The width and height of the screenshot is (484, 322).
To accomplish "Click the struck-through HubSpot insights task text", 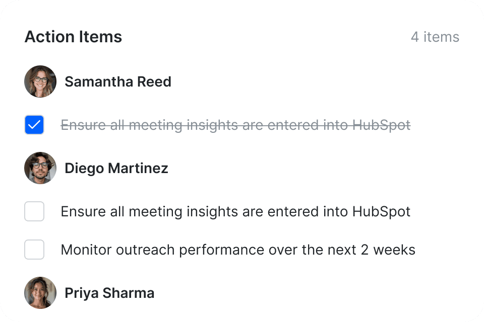I will (x=235, y=125).
